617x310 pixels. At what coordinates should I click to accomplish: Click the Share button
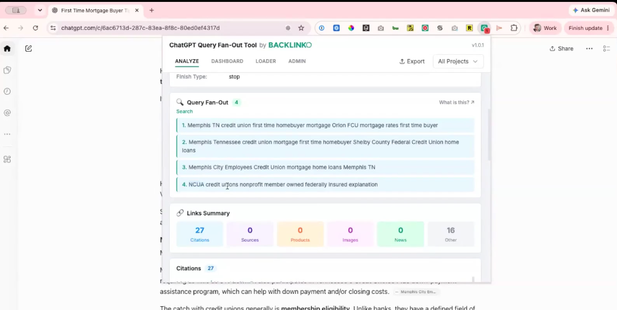tap(561, 49)
